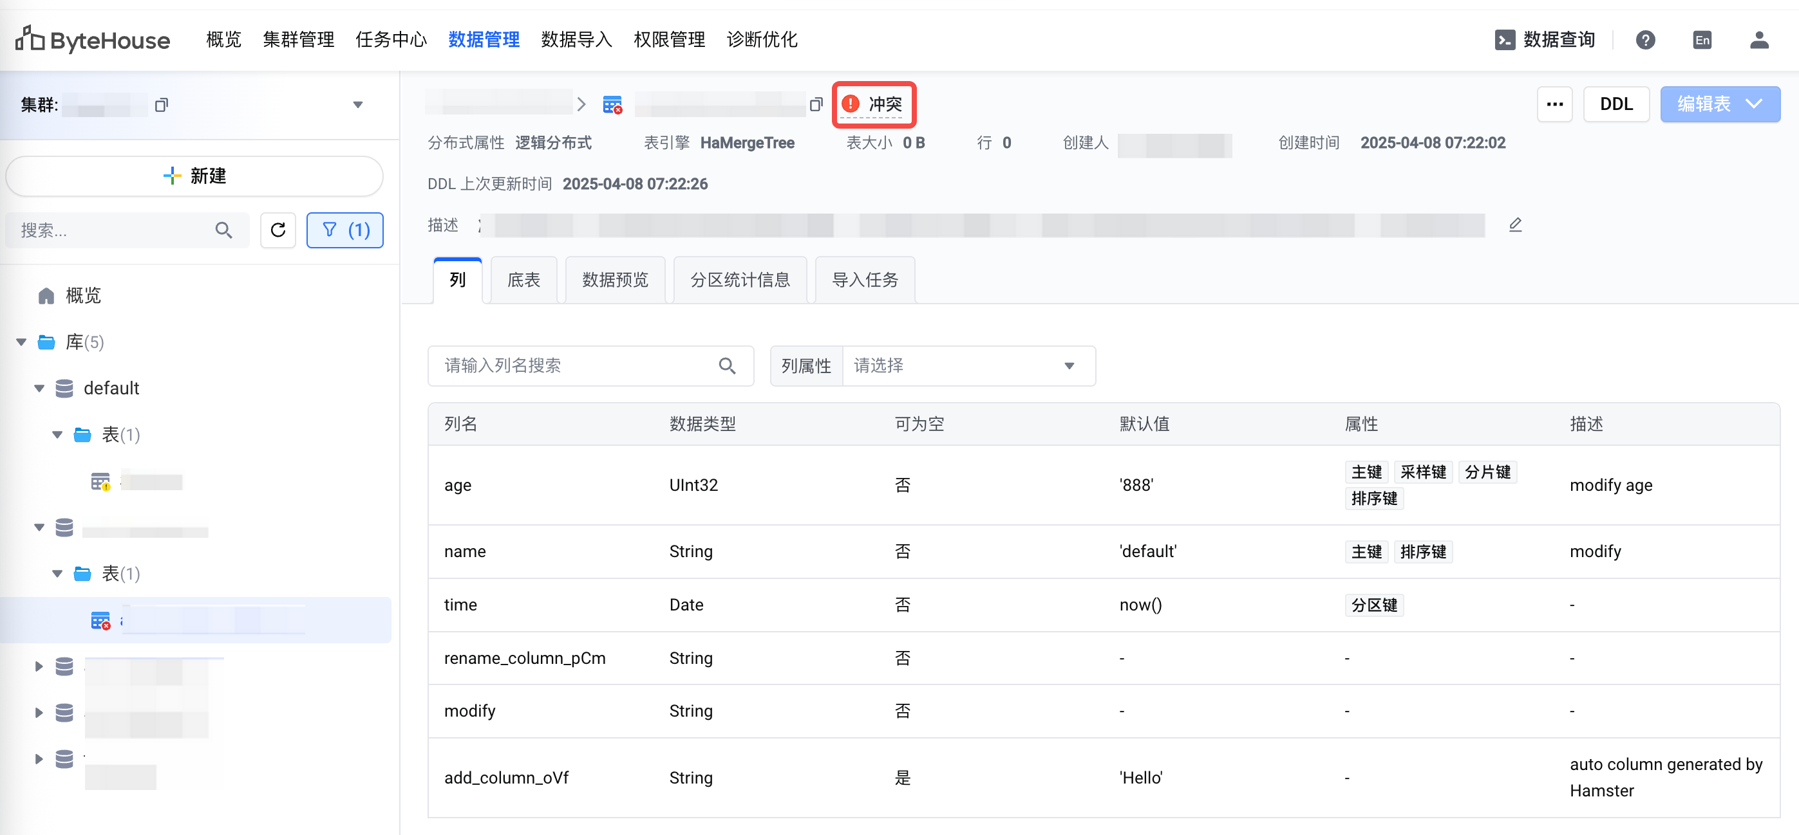1799x835 pixels.
Task: Switch to the 数据预览 tab
Action: (x=616, y=280)
